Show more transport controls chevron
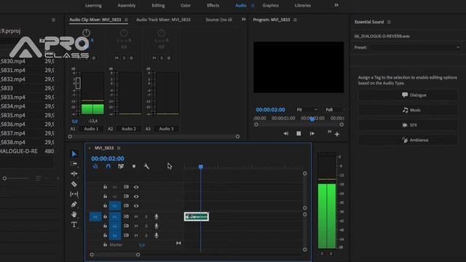This screenshot has height=262, width=466. click(329, 132)
